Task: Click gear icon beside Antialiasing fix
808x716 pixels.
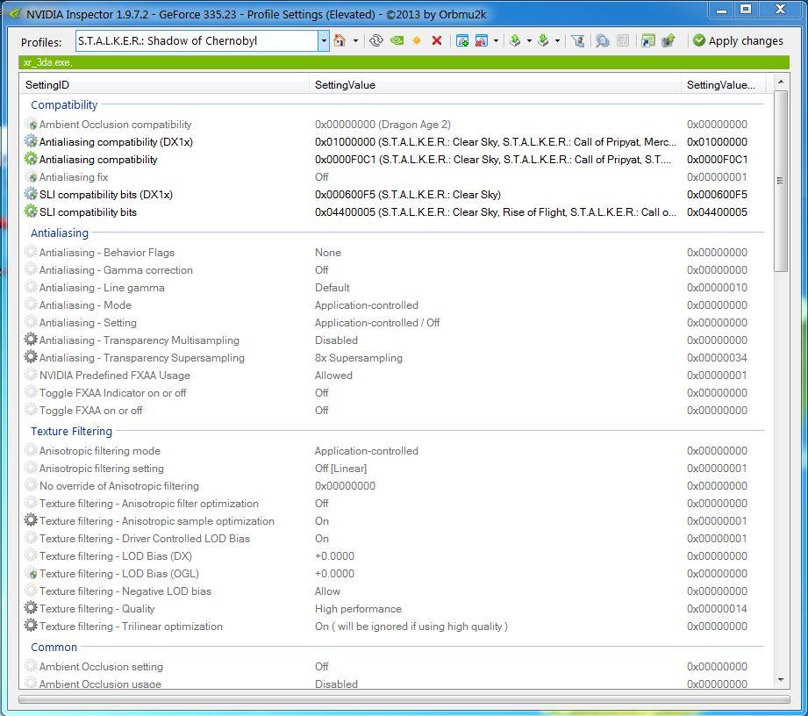Action: (x=32, y=177)
